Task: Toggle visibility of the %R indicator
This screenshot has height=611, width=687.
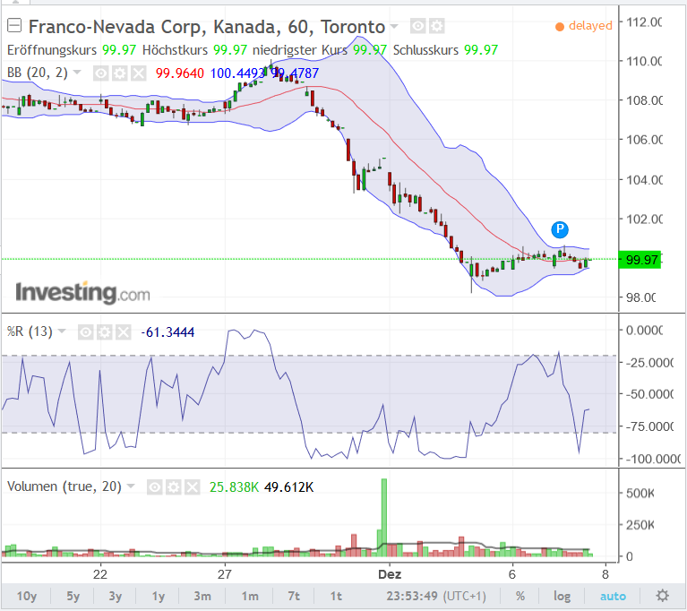Action: pos(85,332)
